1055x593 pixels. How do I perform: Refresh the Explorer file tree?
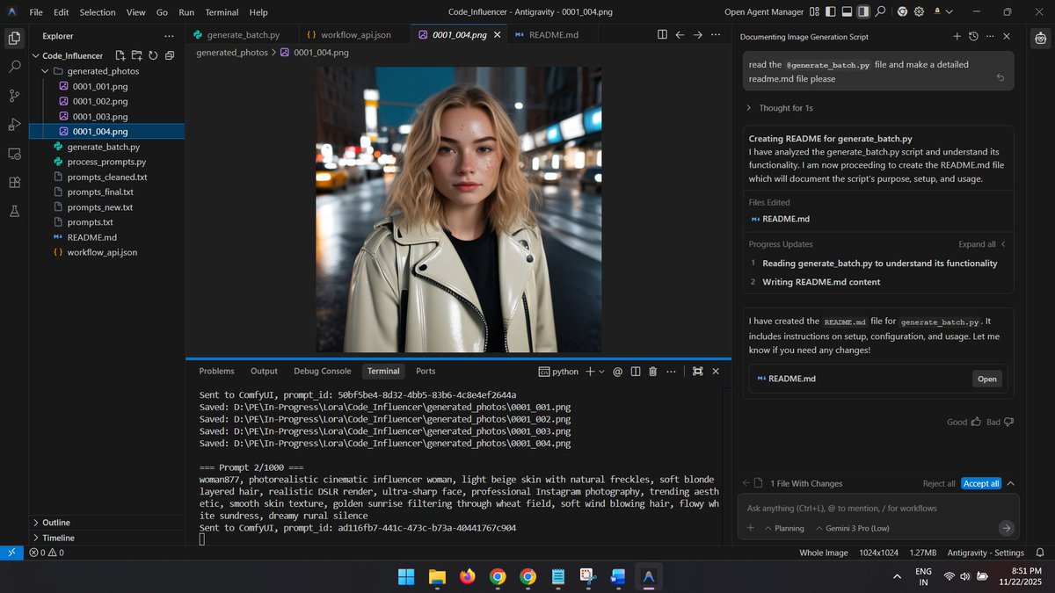(x=153, y=55)
